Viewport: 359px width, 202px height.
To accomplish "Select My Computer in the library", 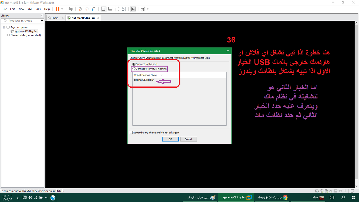I will click(x=19, y=27).
